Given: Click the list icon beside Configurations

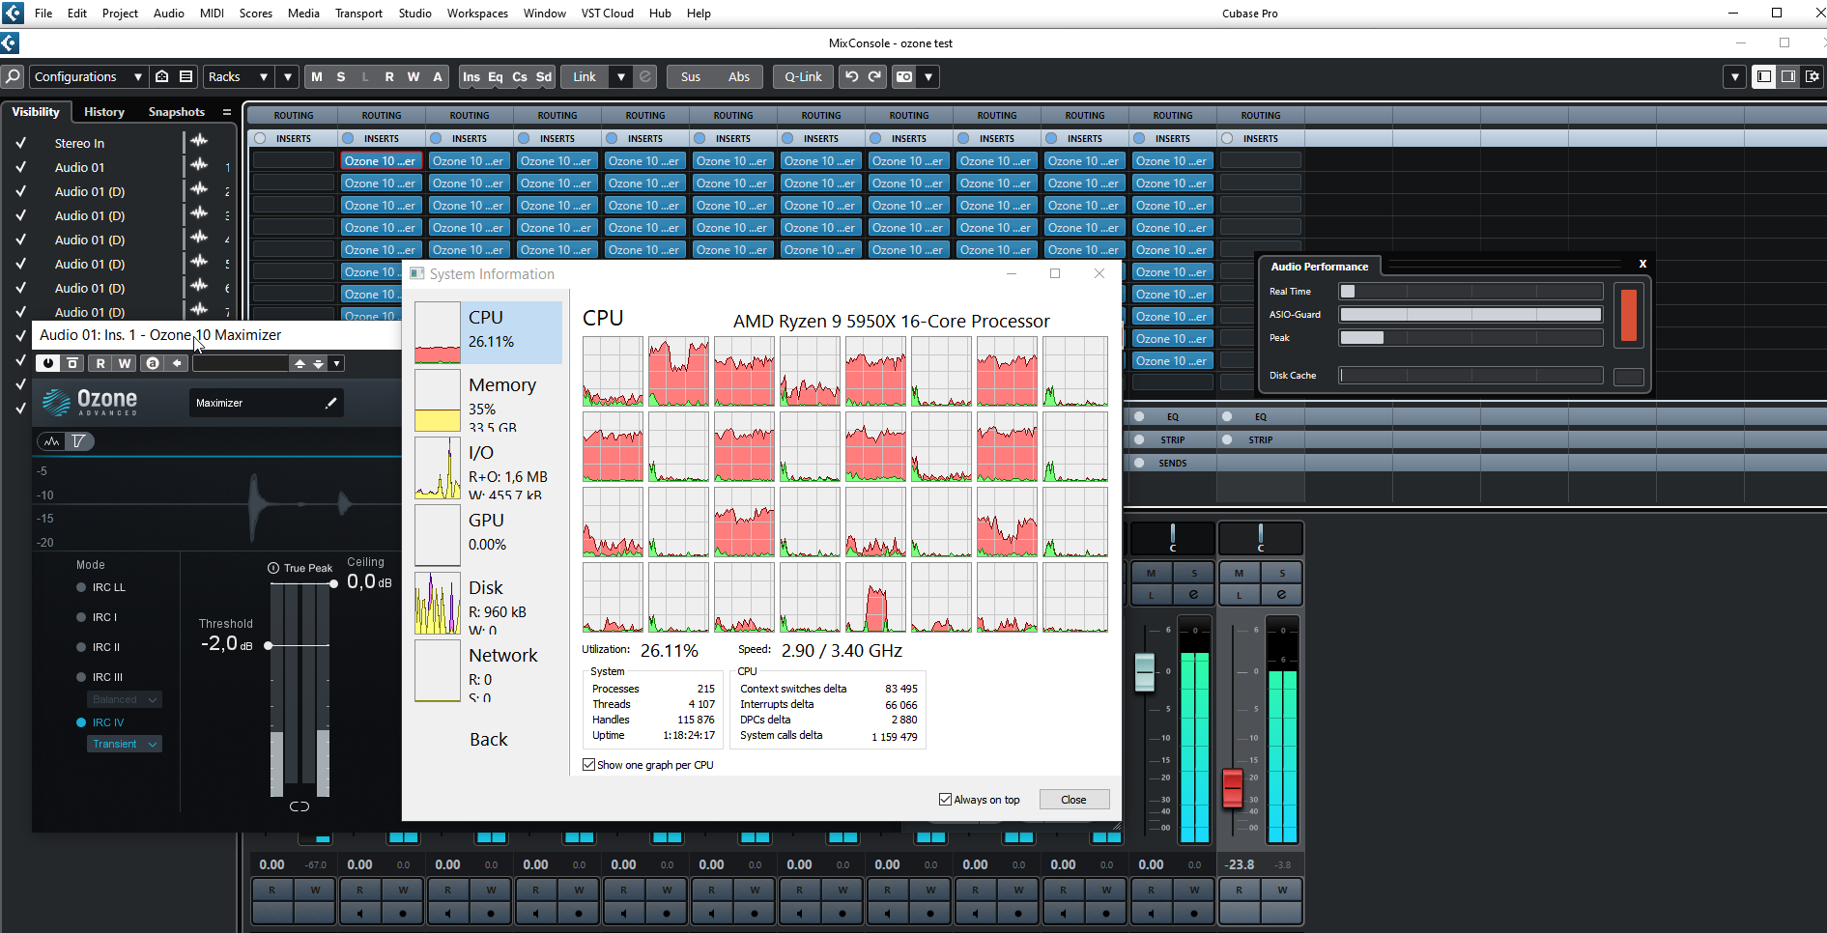Looking at the screenshot, I should [186, 76].
